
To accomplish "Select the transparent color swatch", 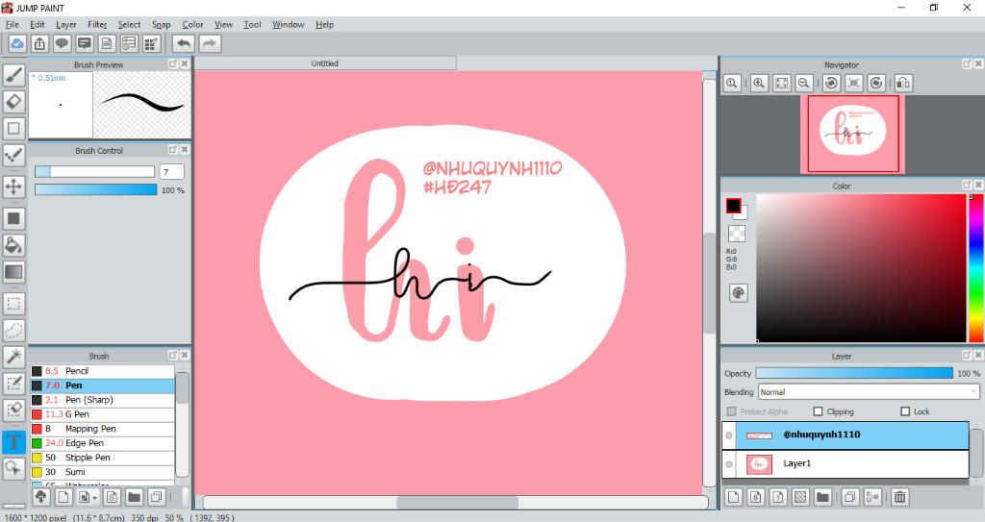I will coord(736,234).
